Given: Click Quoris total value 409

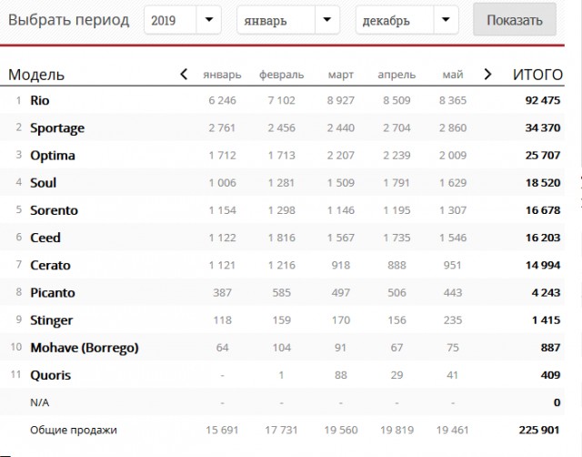Looking at the screenshot, I should click(550, 375).
